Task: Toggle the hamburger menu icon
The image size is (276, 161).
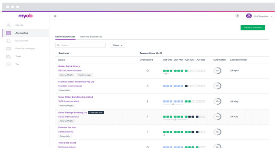Action: [55, 16]
